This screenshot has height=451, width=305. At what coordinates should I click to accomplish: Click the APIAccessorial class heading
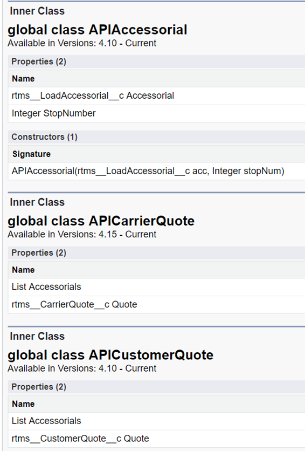coord(98,30)
